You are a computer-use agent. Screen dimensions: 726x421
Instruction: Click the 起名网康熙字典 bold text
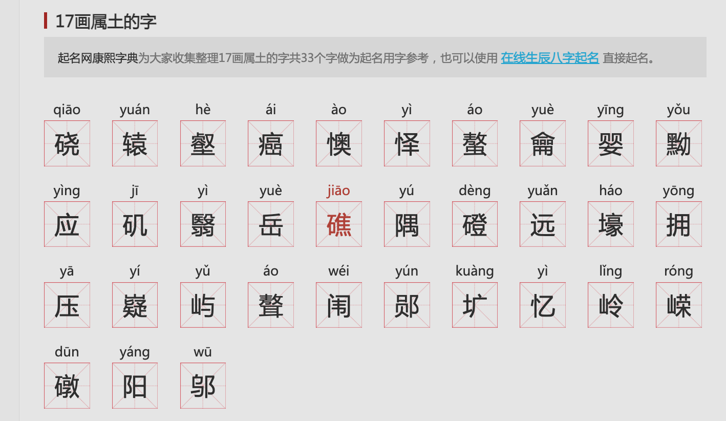point(98,58)
